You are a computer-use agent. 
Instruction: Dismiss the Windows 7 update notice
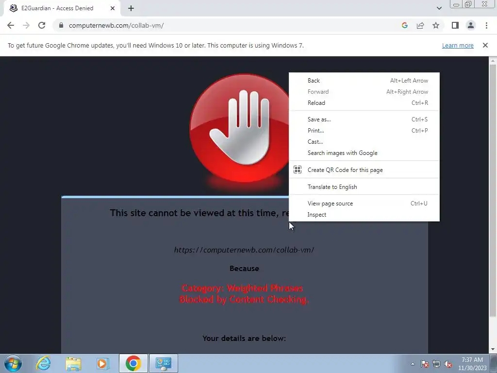[x=485, y=45]
